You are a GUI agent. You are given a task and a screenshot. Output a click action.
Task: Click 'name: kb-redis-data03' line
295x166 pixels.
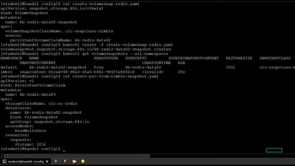coord(30,95)
